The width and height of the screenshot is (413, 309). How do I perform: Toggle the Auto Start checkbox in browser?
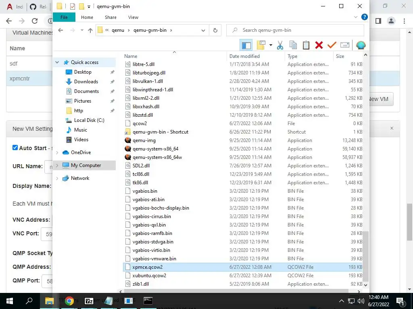tap(15, 148)
